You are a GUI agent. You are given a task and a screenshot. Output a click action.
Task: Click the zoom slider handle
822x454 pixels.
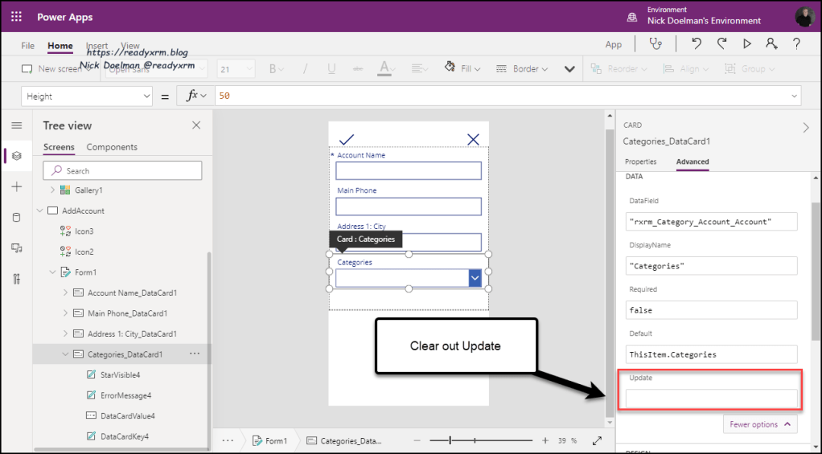coord(450,440)
